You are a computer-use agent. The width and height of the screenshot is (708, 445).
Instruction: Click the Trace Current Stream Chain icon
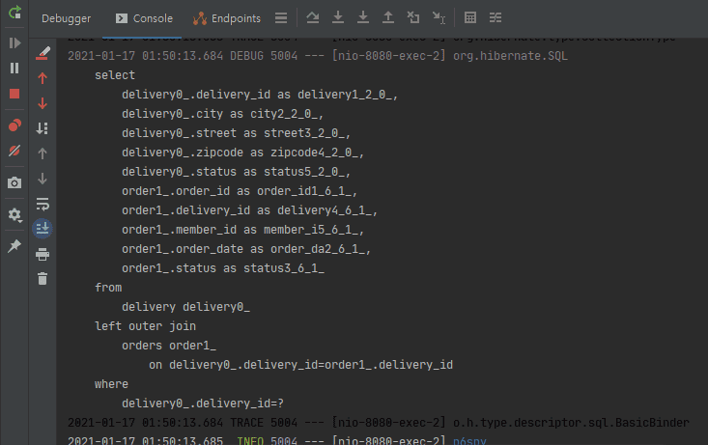(496, 17)
